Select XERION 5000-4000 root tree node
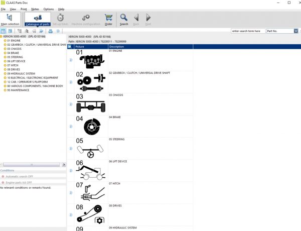Image resolution: width=301 pixels, height=231 pixels. (24, 36)
